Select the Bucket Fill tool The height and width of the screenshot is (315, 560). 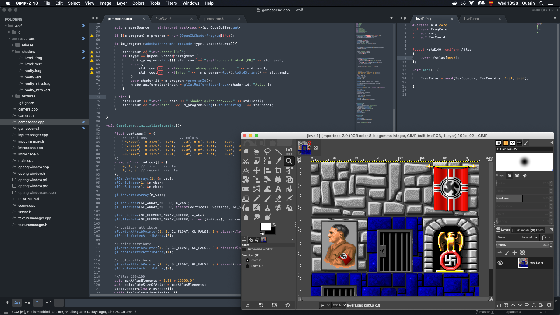[x=289, y=189]
